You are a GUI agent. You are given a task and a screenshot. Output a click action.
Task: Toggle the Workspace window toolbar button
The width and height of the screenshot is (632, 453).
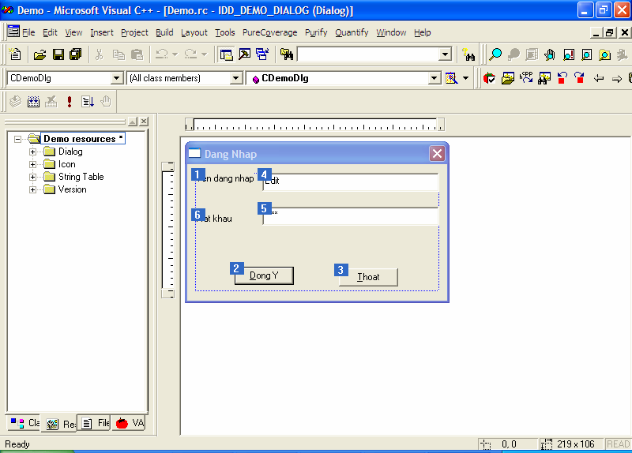[226, 54]
